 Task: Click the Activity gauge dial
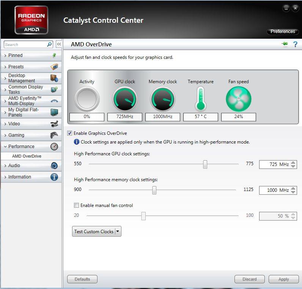(x=87, y=99)
